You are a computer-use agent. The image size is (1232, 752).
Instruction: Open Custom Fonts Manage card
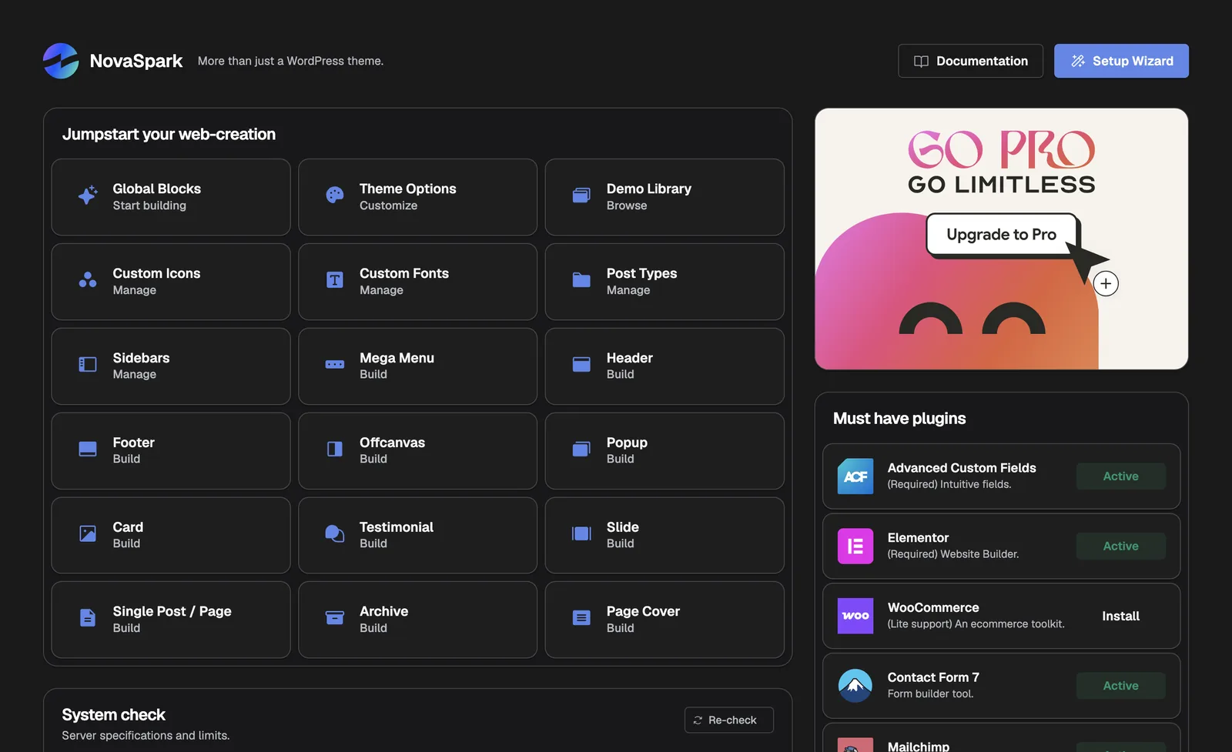click(x=417, y=282)
